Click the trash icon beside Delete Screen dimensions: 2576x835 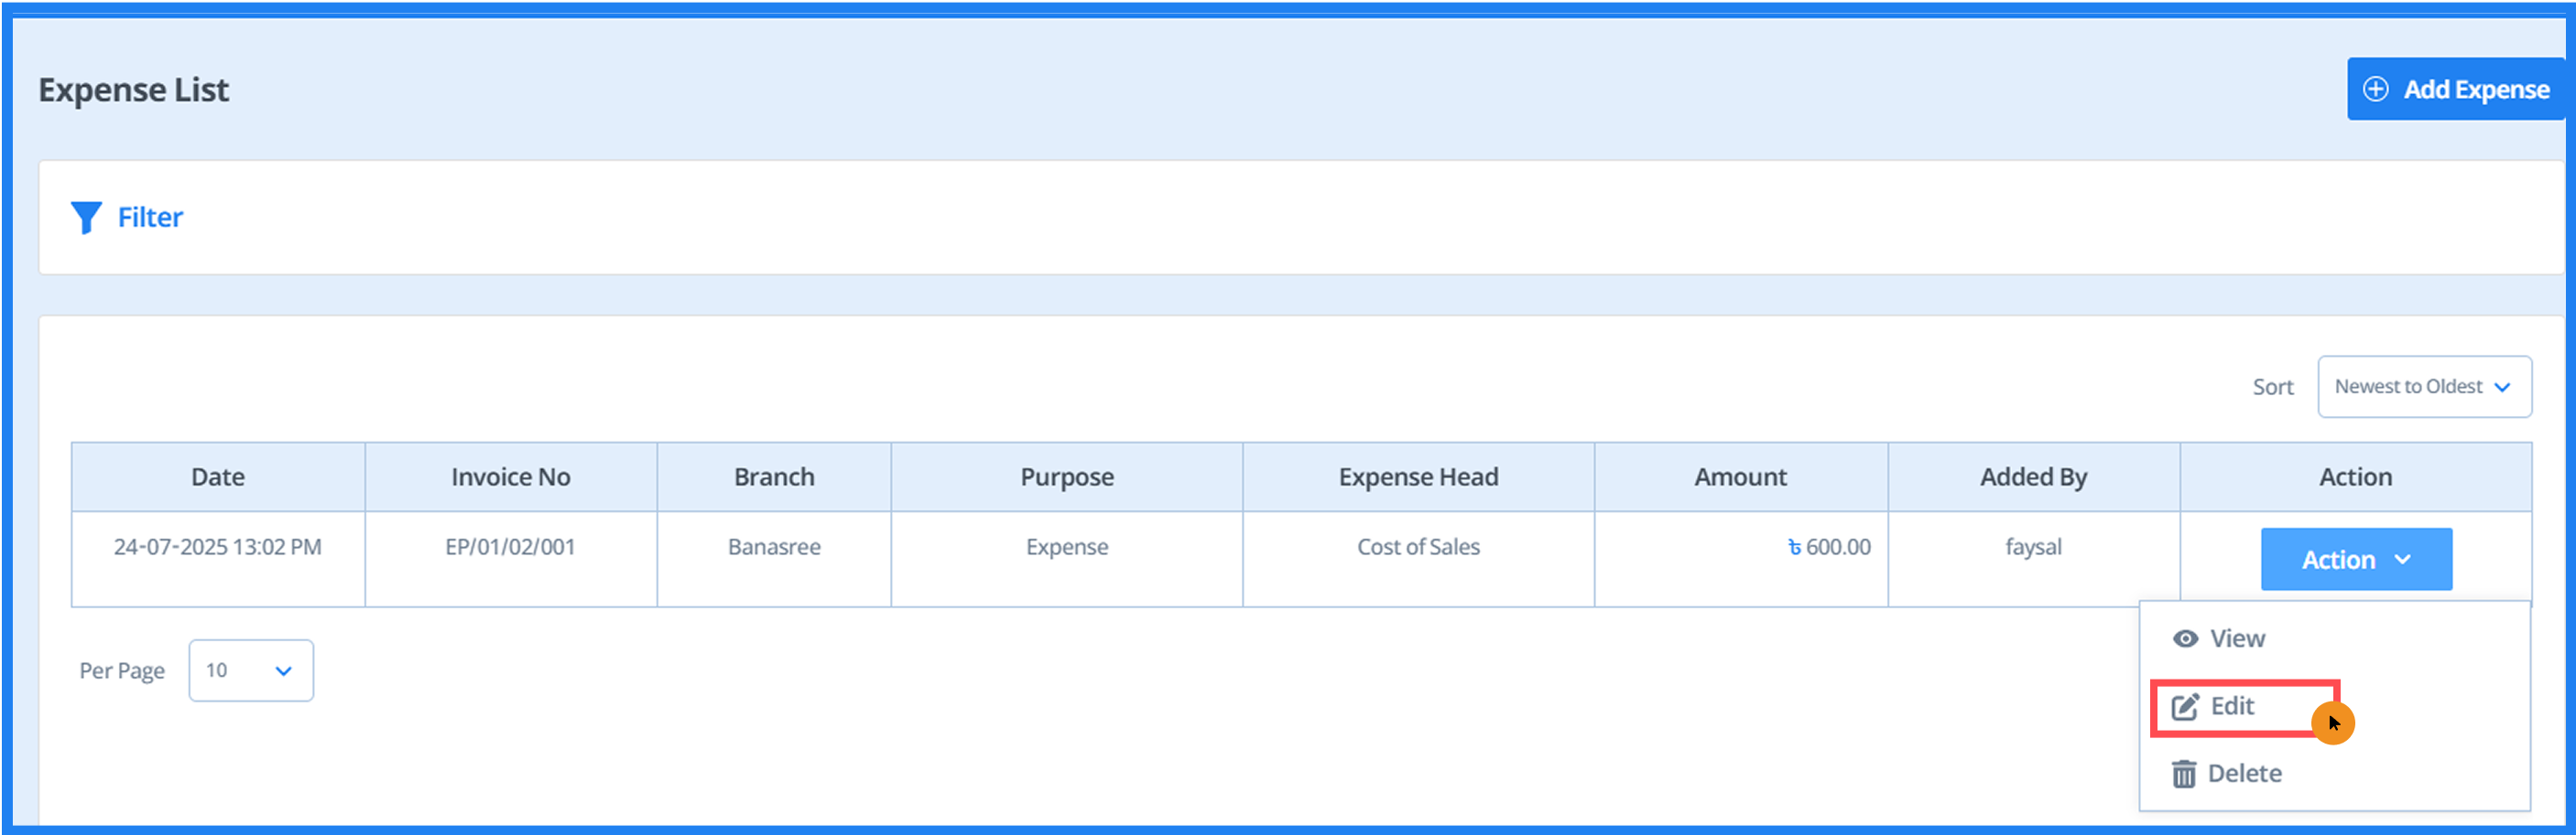click(2184, 772)
